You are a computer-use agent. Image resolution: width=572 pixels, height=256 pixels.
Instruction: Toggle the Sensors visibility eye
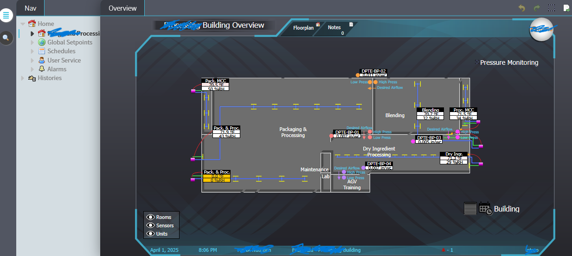click(150, 225)
